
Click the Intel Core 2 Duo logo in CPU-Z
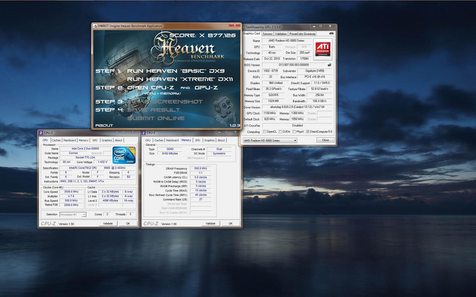tap(124, 155)
